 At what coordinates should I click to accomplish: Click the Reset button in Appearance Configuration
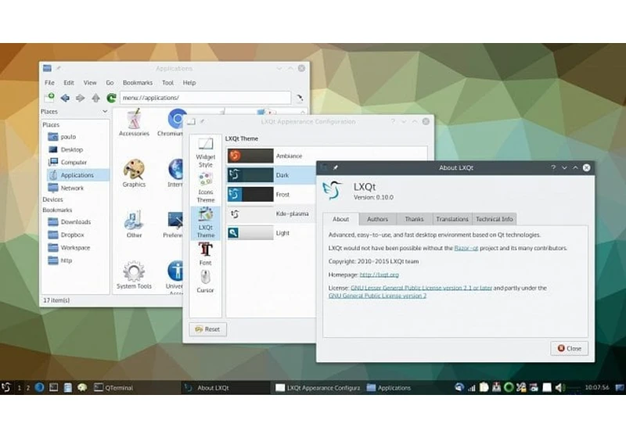click(x=207, y=329)
